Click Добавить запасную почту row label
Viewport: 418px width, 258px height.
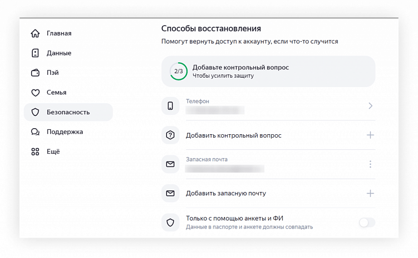pyautogui.click(x=226, y=193)
